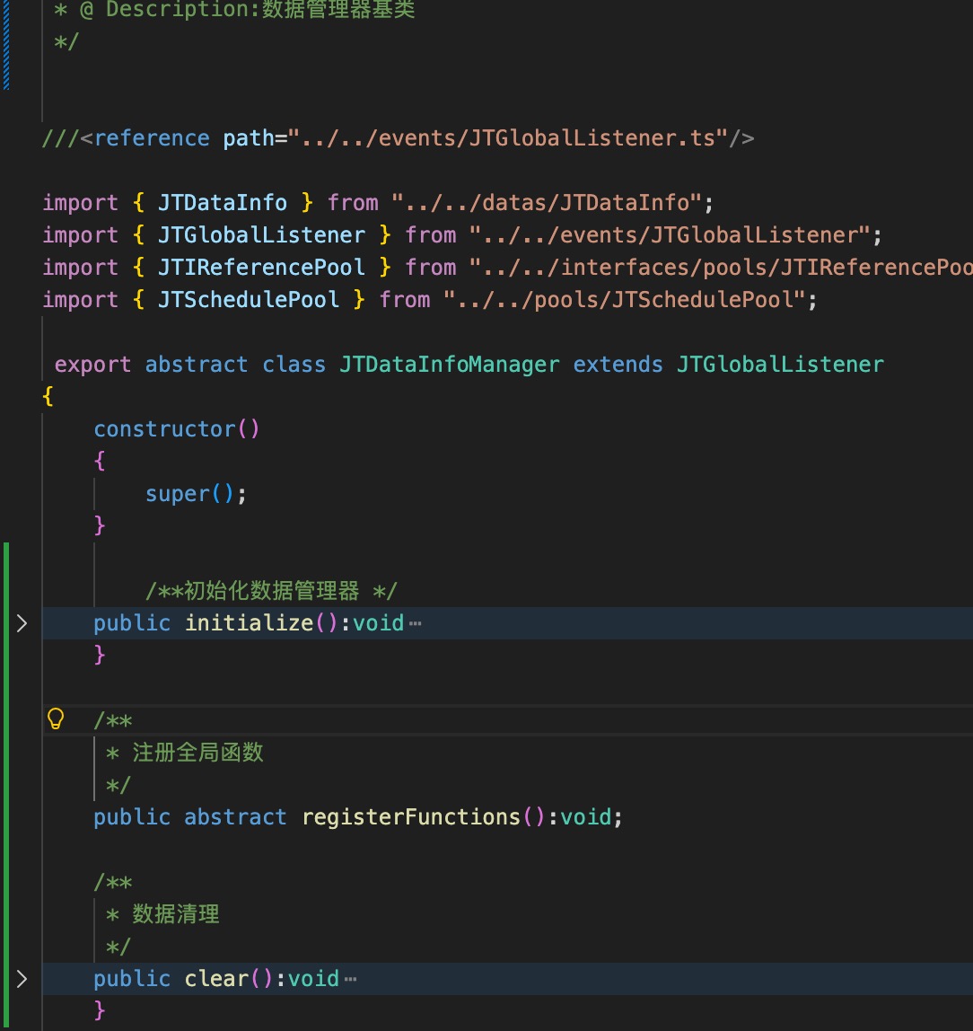The height and width of the screenshot is (1031, 973).
Task: Click the JTIReferencePool import identifier
Action: 261,267
